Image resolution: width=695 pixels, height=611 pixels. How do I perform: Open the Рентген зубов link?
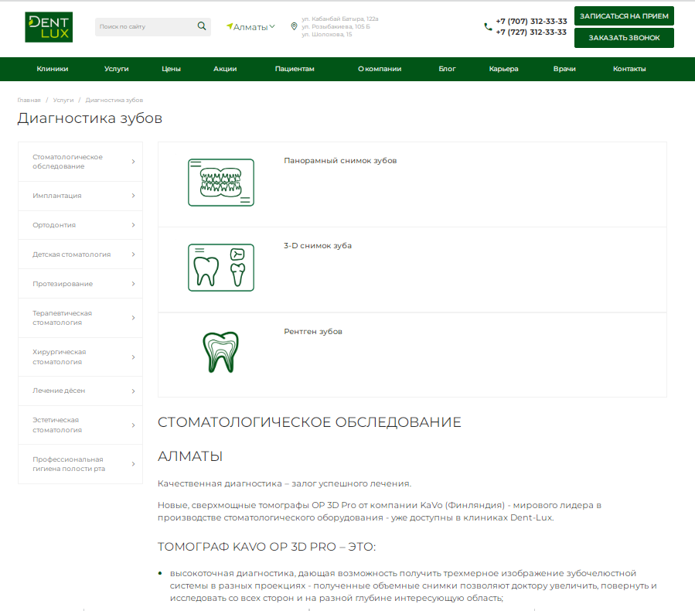point(313,332)
